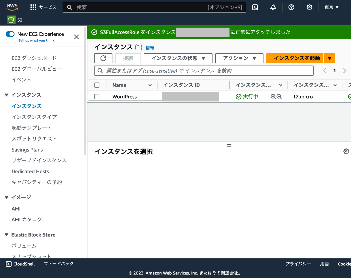This screenshot has height=278, width=351.
Task: Open the Instance state dropdown
Action: 178,58
